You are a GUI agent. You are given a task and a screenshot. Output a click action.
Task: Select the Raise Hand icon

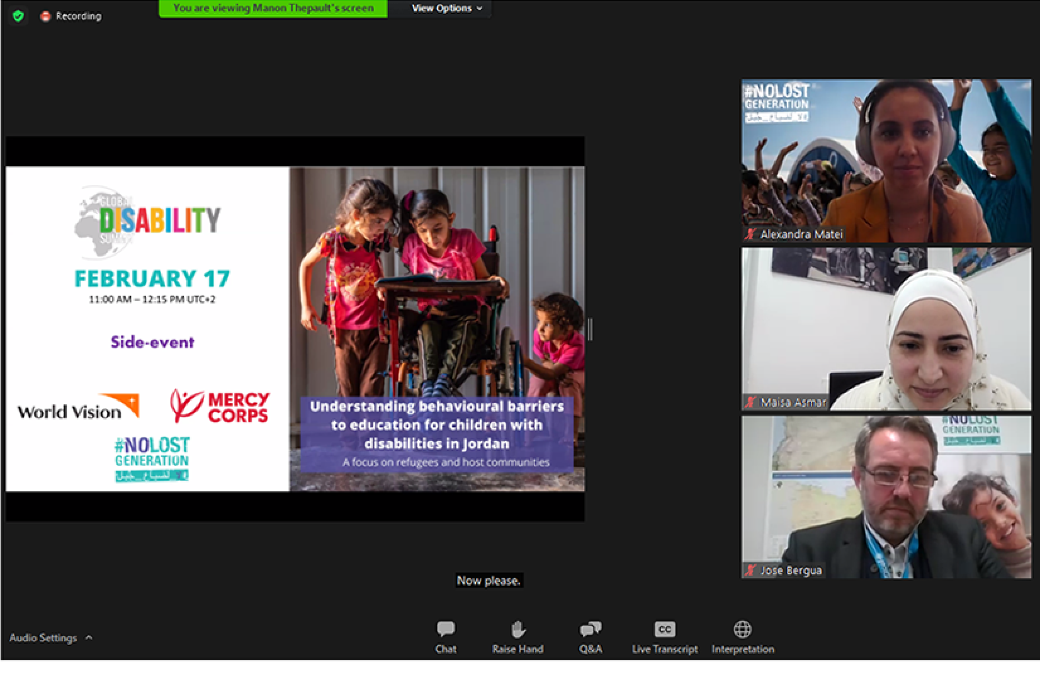point(518,629)
